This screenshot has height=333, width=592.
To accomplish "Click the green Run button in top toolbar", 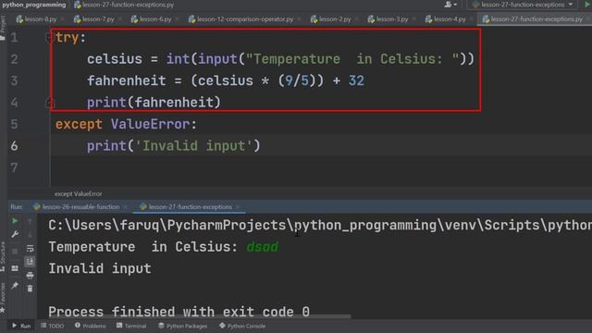I will [587, 5].
